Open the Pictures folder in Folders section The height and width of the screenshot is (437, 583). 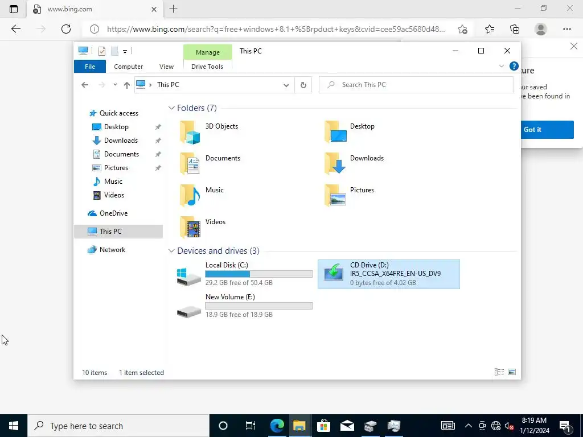point(349,196)
